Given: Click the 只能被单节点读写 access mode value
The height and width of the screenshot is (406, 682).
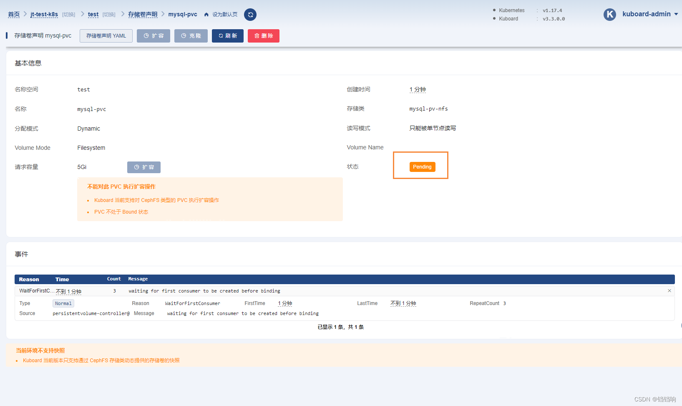Looking at the screenshot, I should click(x=433, y=128).
